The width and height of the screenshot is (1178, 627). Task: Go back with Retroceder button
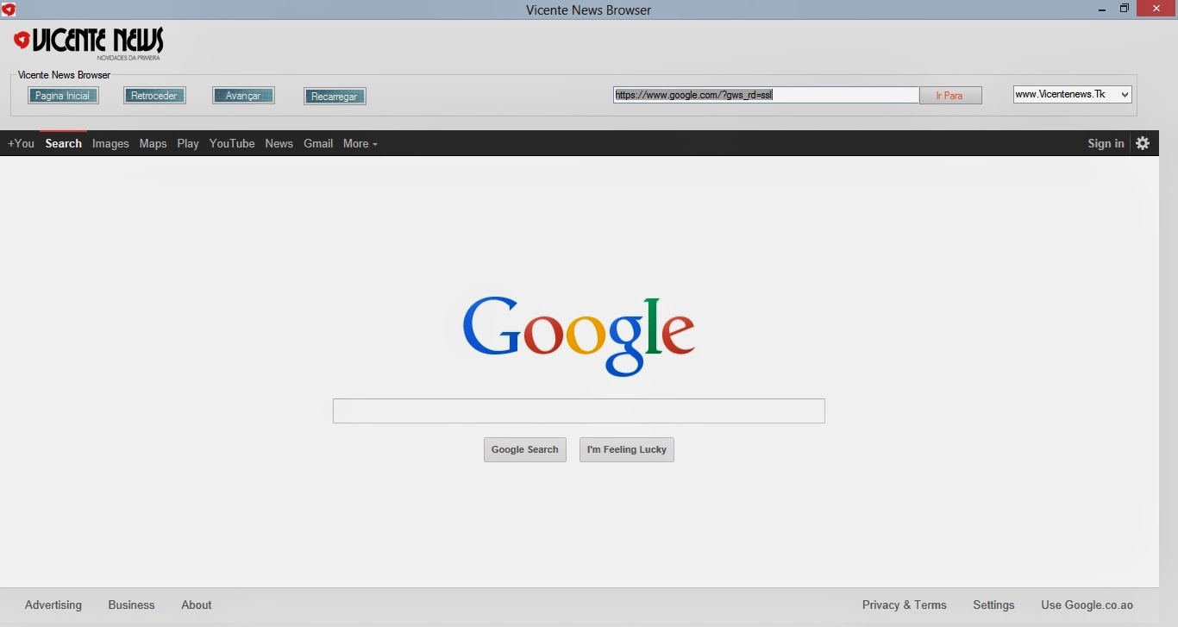tap(154, 96)
